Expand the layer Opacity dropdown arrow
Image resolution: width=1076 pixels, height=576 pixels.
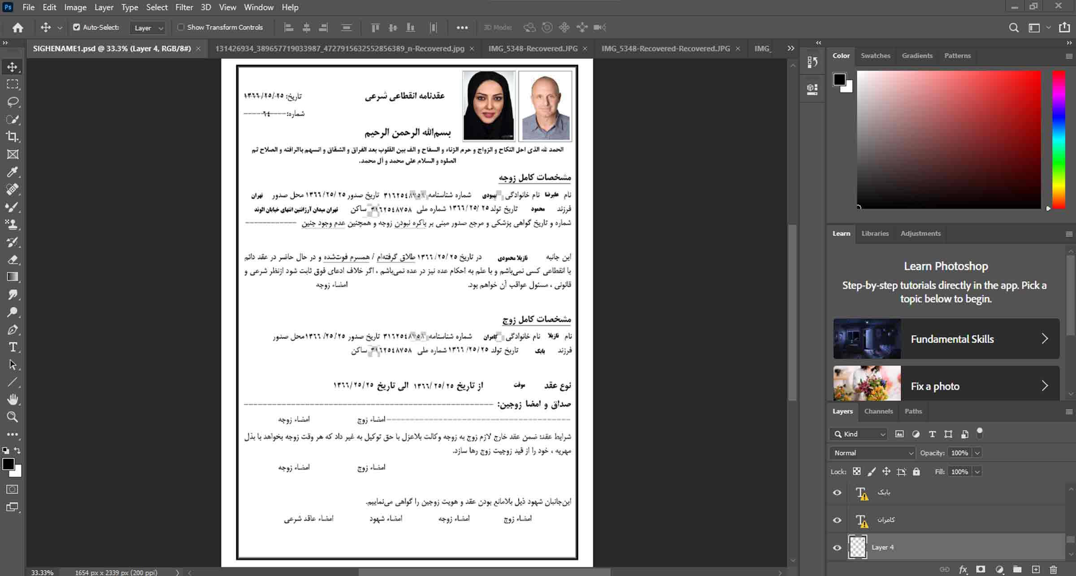[977, 453]
